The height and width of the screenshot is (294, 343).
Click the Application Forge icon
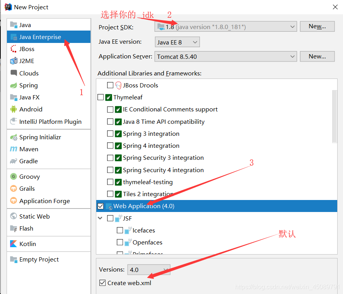14,200
